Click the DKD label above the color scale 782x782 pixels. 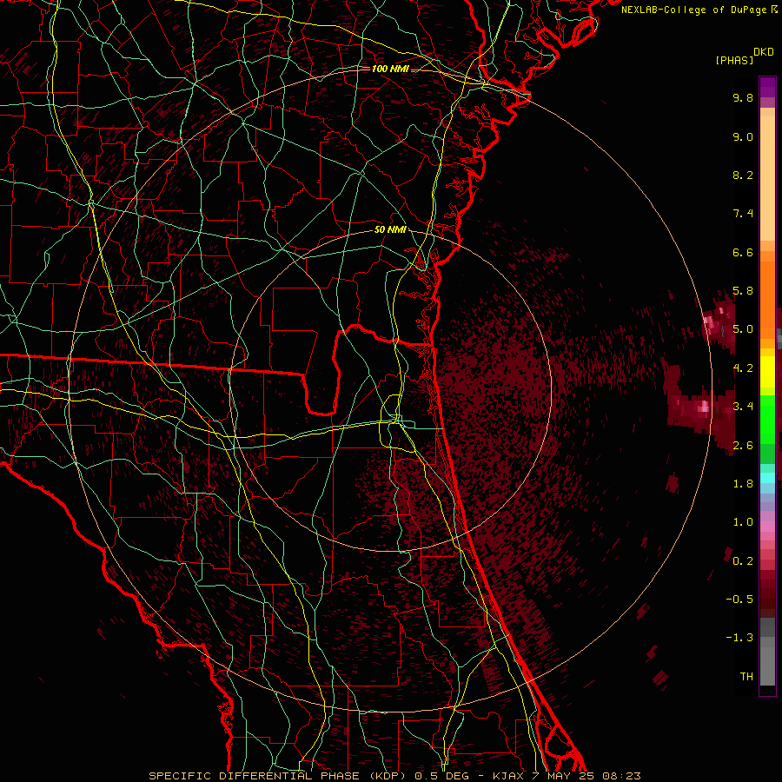(764, 52)
